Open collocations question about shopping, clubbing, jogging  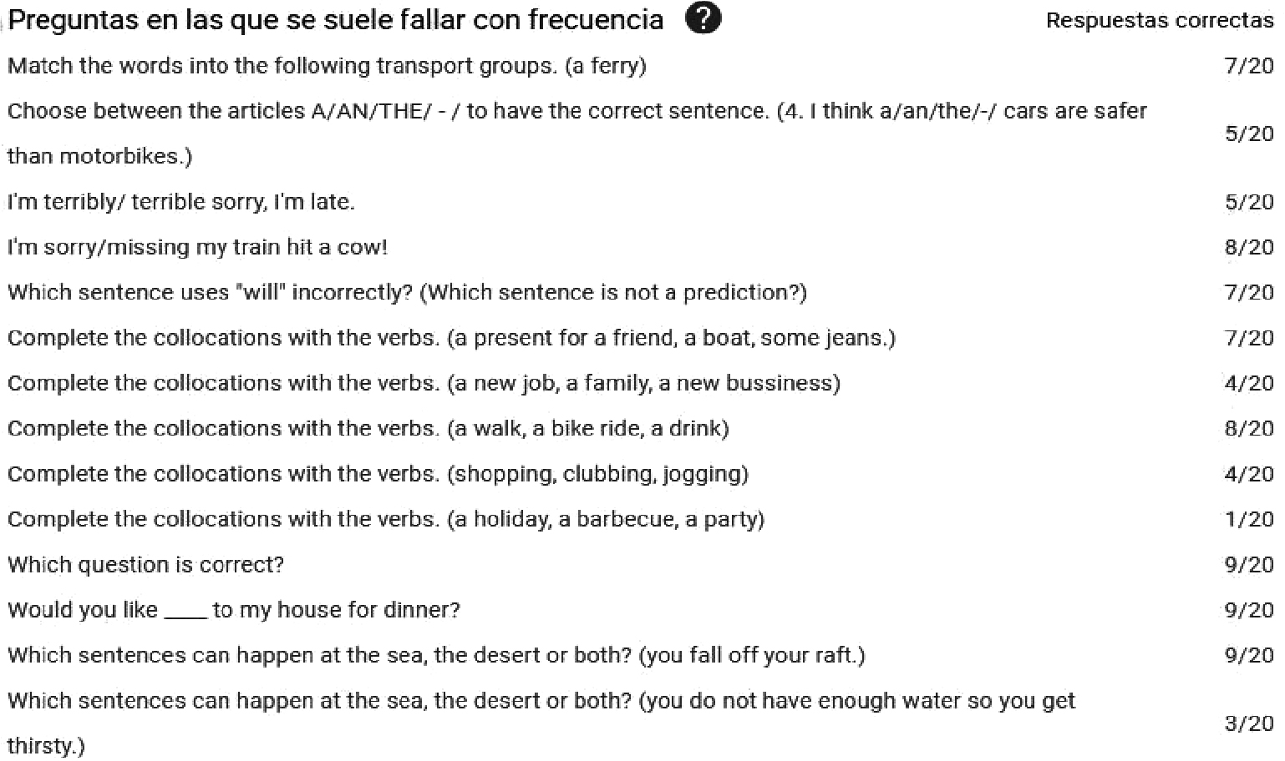(x=378, y=474)
